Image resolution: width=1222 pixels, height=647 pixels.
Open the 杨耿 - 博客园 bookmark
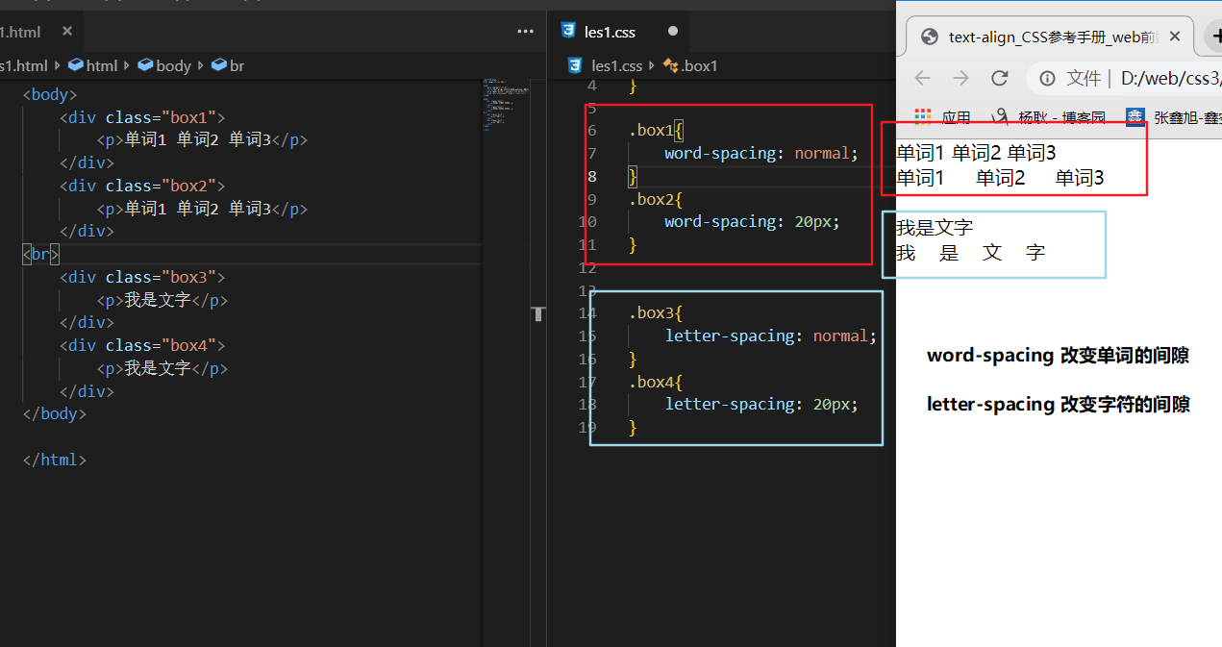[1051, 117]
